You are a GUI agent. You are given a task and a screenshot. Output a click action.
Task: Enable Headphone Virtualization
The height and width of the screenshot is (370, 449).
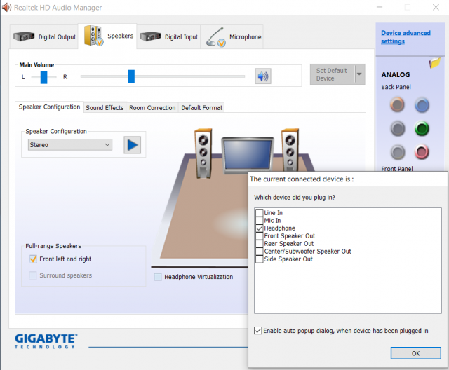click(158, 277)
